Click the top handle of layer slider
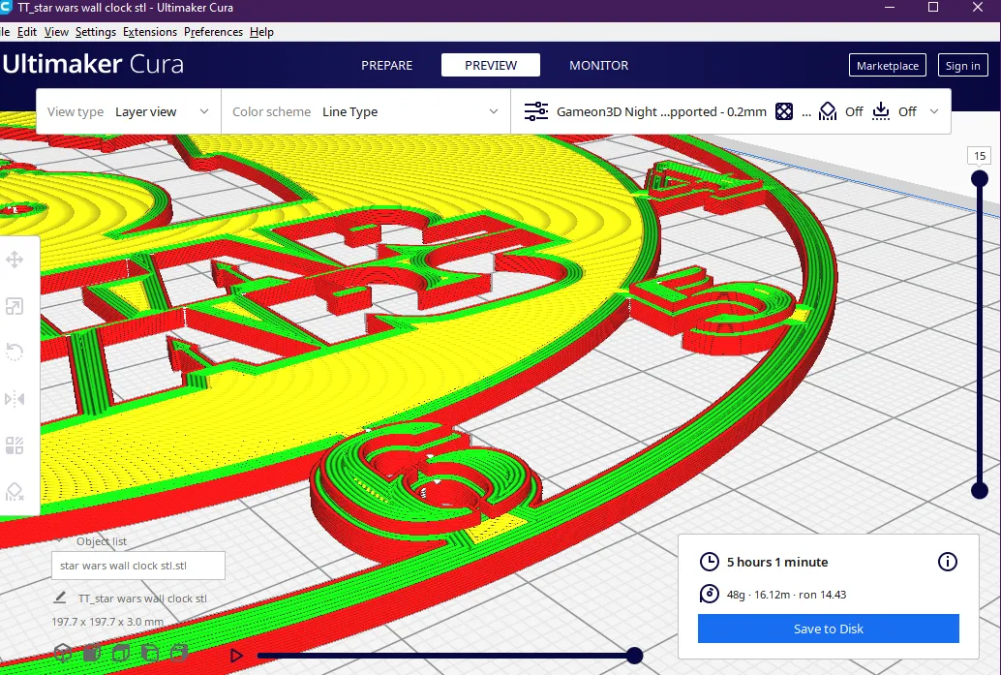1001x675 pixels. click(980, 179)
